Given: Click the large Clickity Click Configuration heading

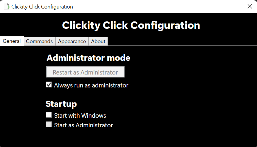Looking at the screenshot, I should click(x=131, y=25).
